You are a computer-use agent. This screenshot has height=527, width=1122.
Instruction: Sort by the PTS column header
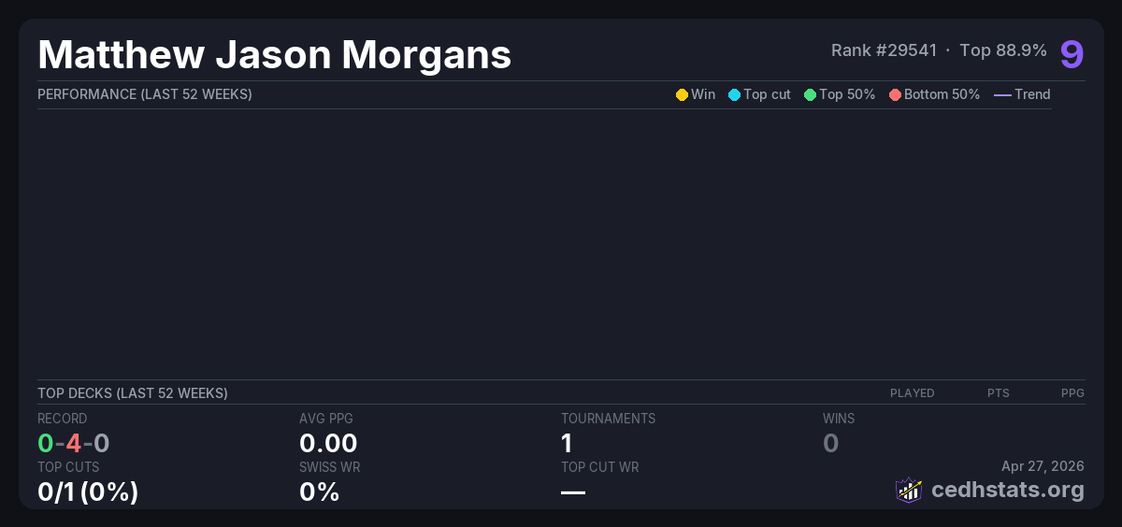(x=998, y=393)
